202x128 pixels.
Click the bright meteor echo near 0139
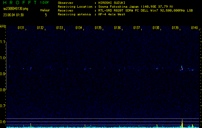(182, 68)
